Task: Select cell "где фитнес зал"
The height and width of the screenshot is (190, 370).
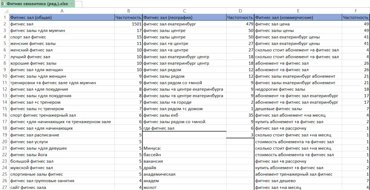Action: click(184, 129)
